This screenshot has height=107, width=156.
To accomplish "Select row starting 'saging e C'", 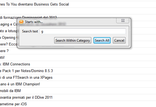I will tap(9, 24).
